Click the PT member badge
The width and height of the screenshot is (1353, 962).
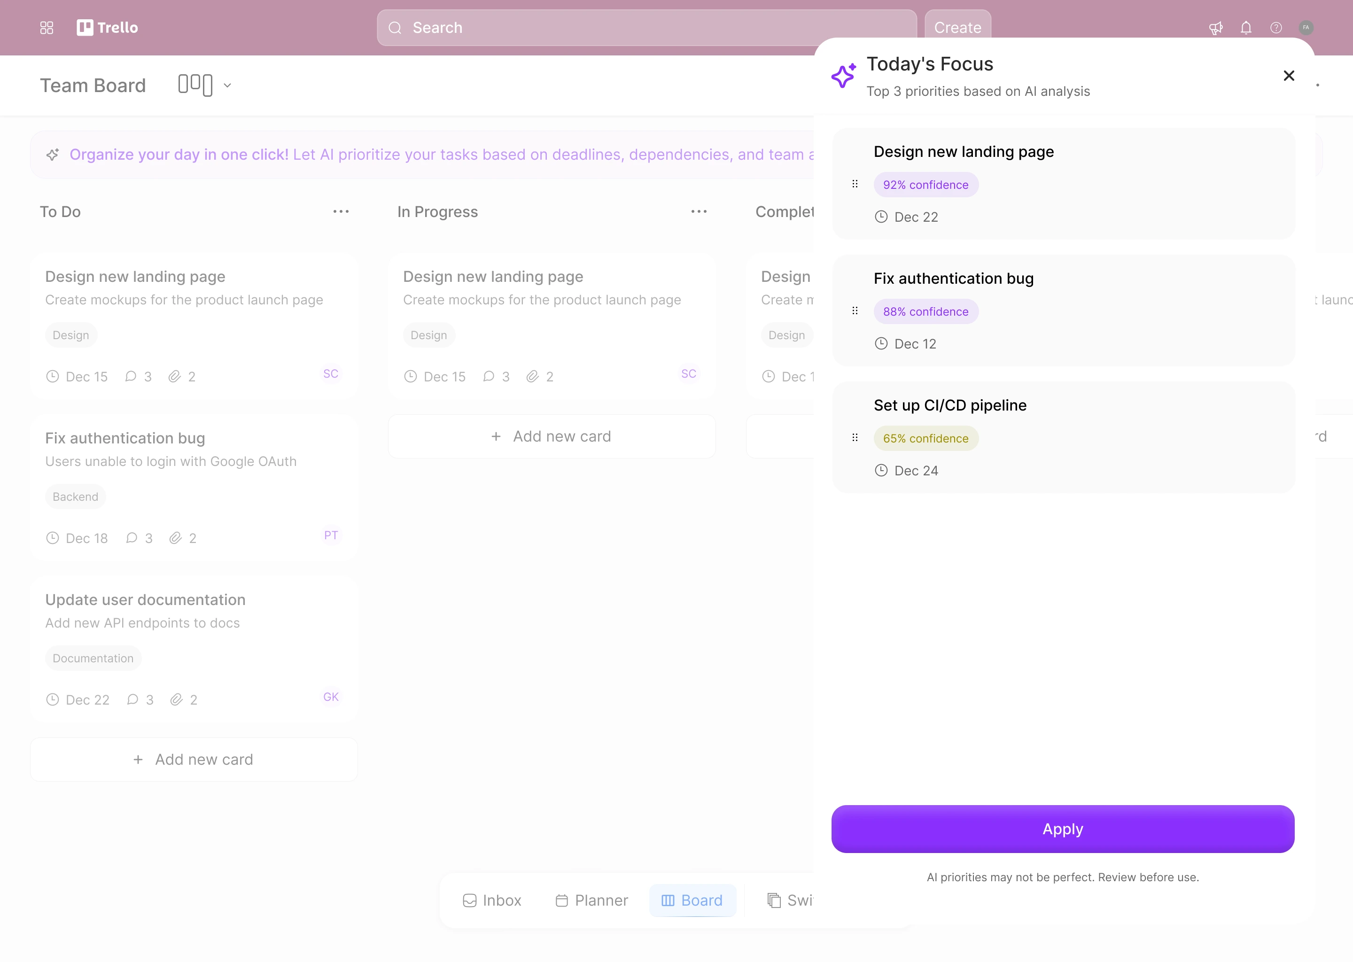[x=331, y=535]
